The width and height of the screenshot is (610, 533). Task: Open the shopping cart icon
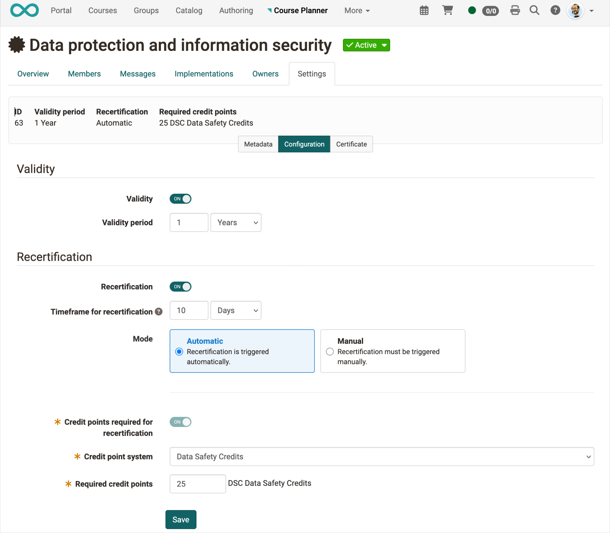(447, 10)
